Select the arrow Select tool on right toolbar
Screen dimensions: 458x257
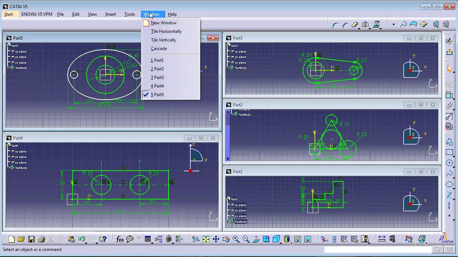[449, 69]
